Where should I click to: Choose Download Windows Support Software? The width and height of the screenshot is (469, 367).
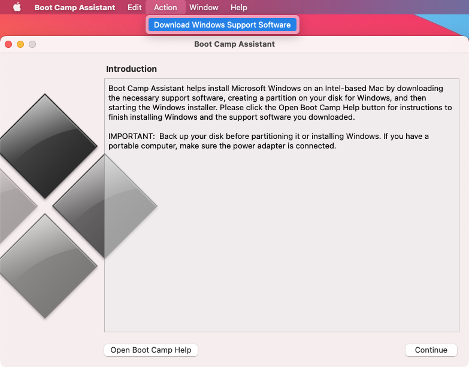(222, 25)
